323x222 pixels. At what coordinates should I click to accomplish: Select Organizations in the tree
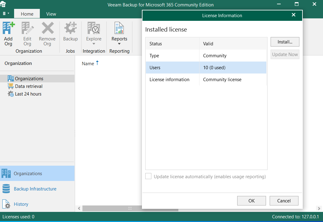[x=37, y=79]
